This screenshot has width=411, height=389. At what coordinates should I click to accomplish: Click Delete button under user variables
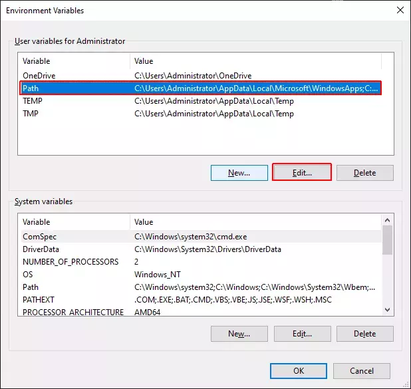pos(364,173)
